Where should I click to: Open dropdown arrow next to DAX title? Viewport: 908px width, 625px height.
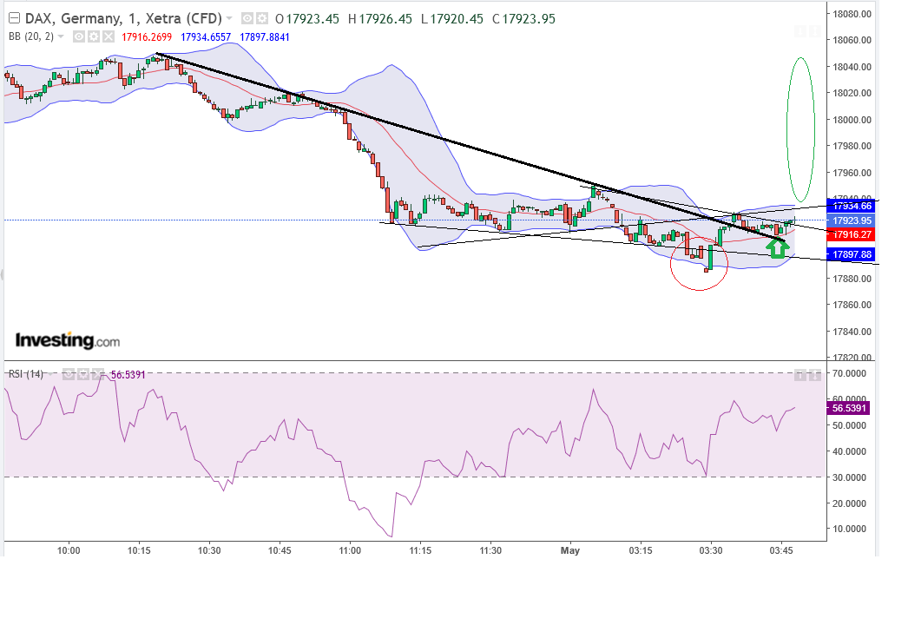coord(229,18)
